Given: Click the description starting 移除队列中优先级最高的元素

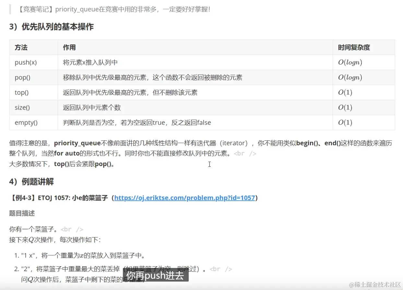Looking at the screenshot, I should click(x=152, y=78).
